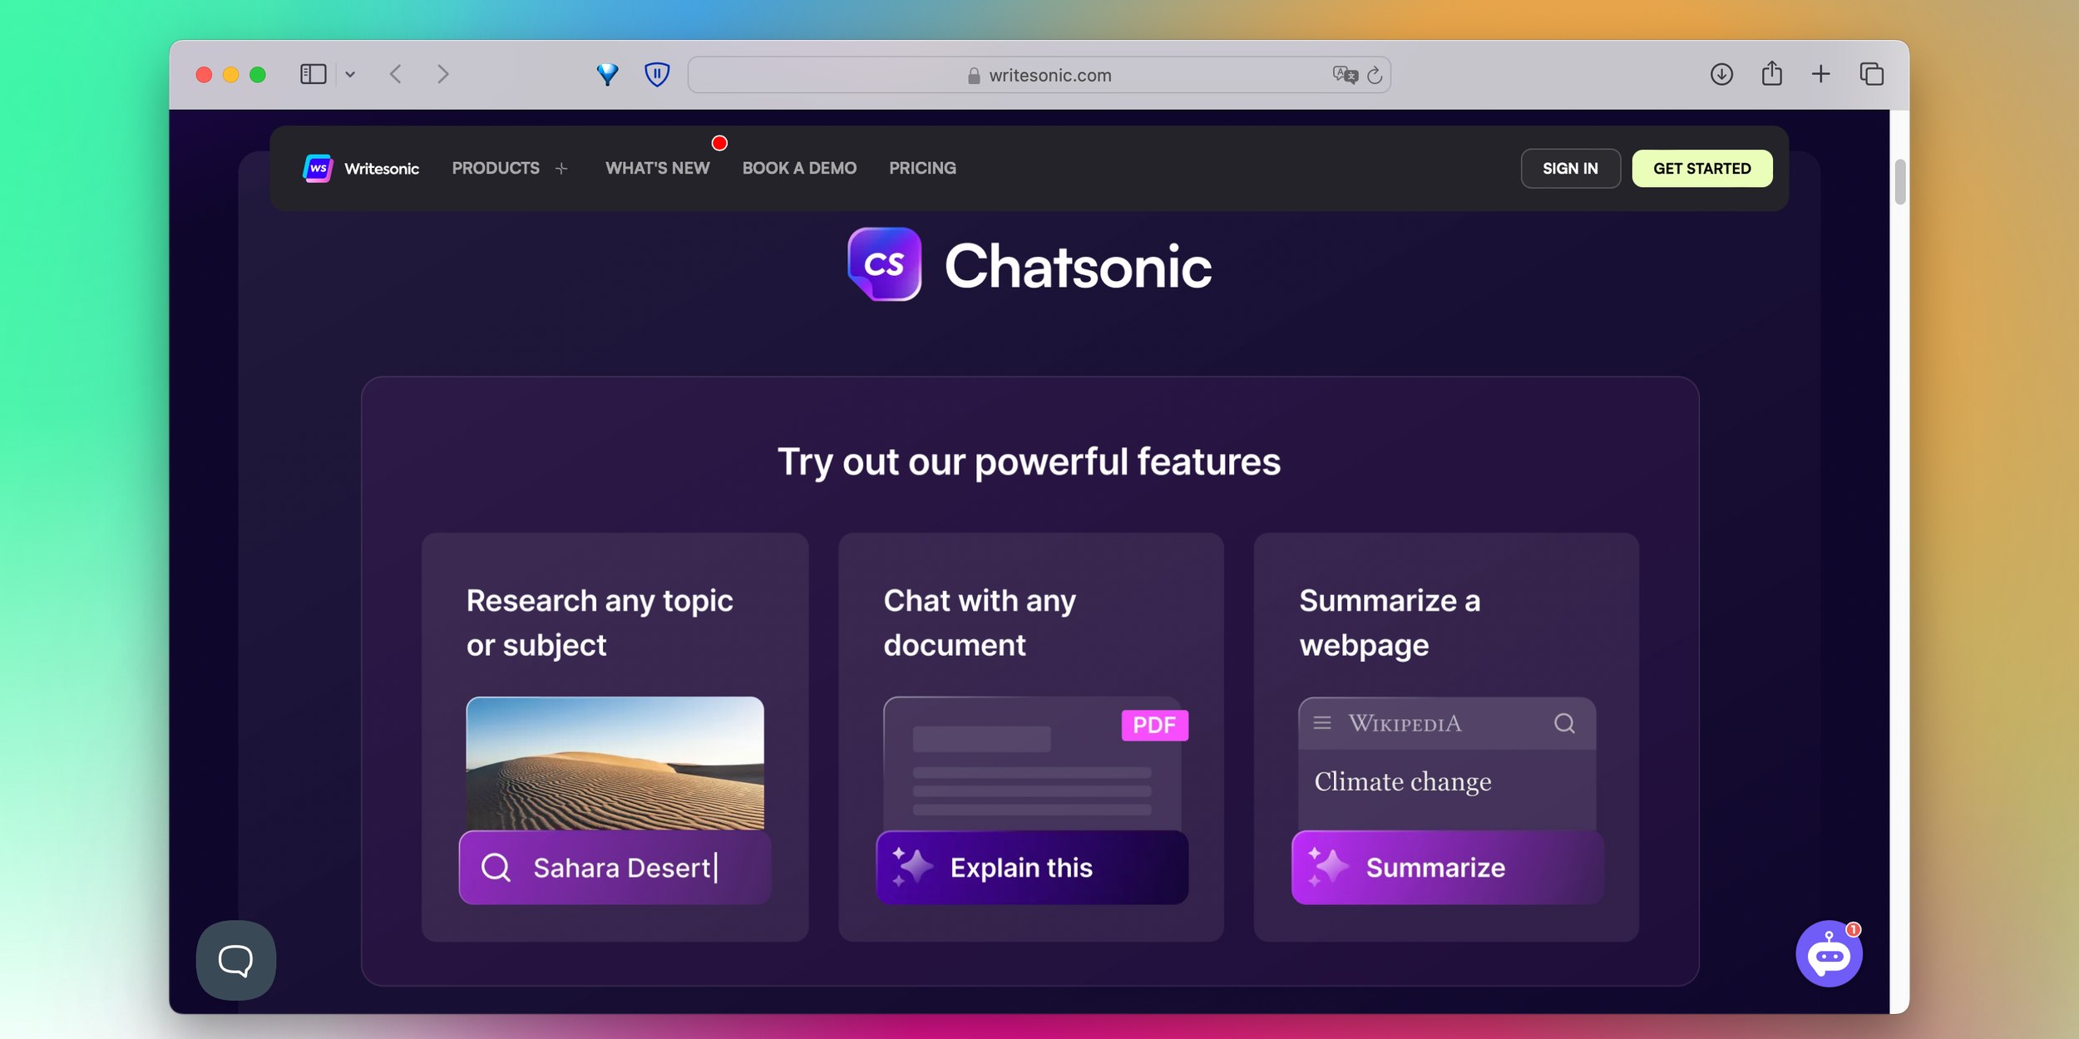Click the page vertical scrollbar
The height and width of the screenshot is (1039, 2079).
[1899, 181]
